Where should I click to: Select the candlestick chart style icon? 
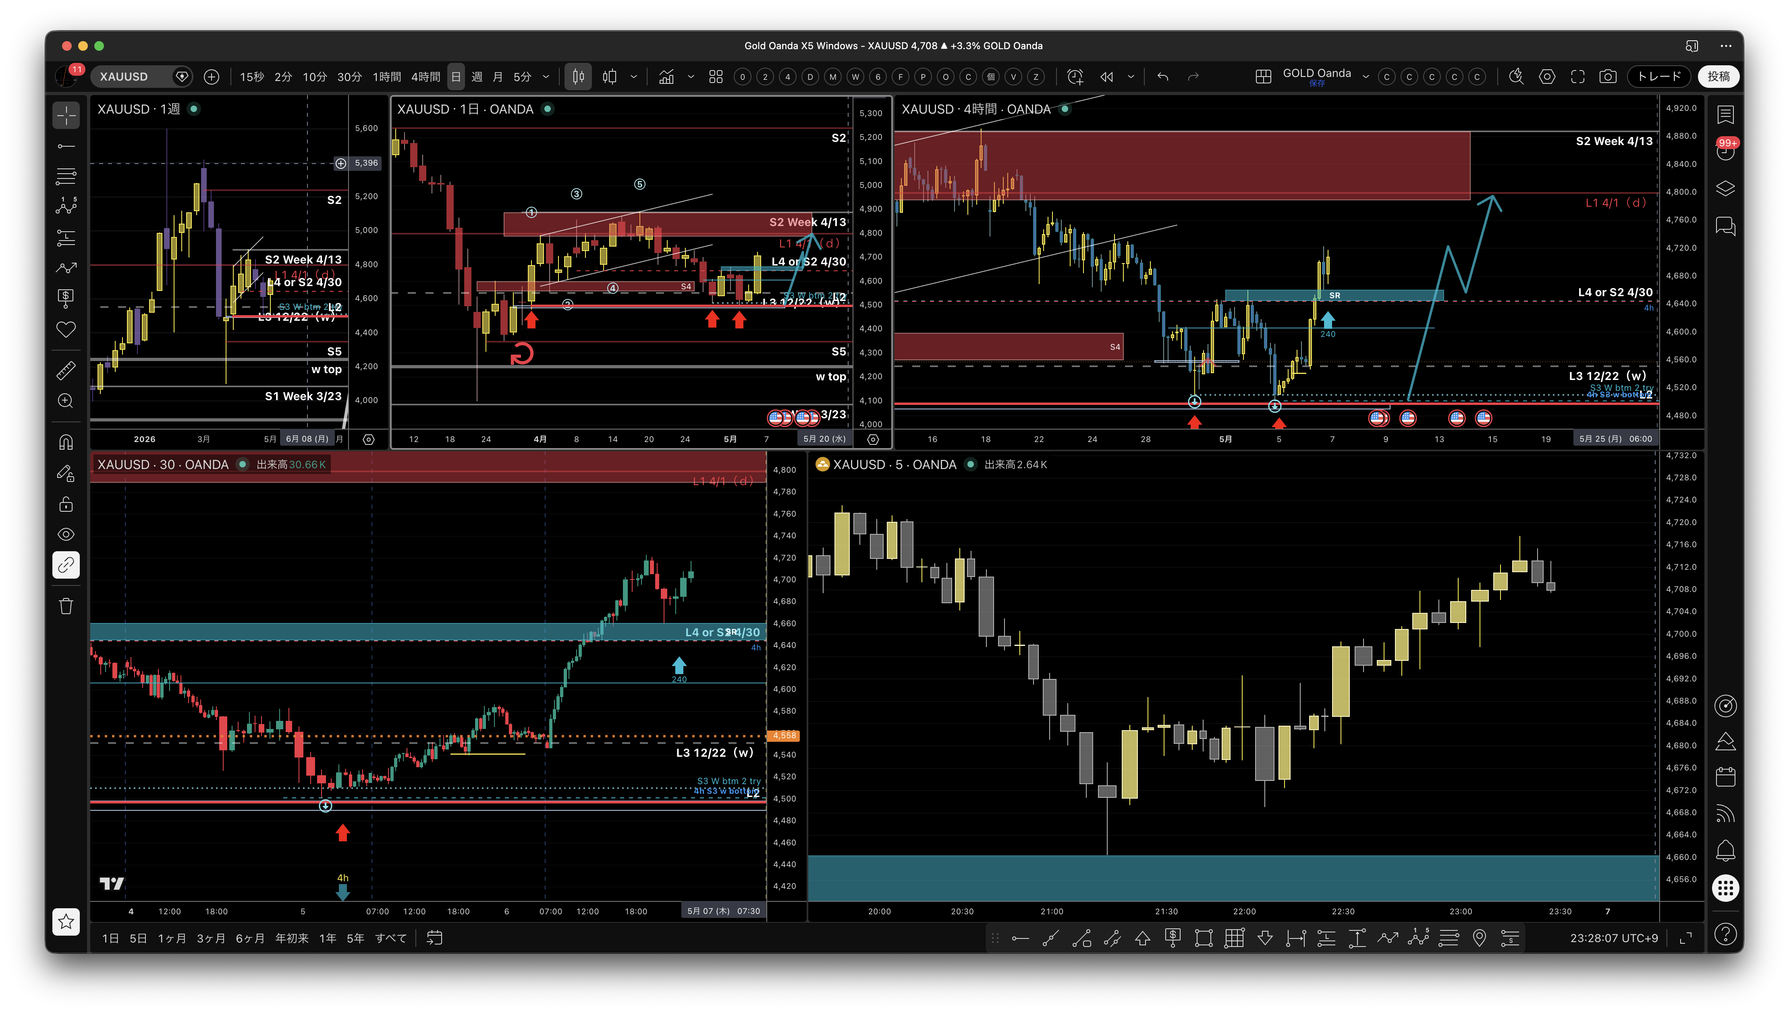tap(578, 77)
